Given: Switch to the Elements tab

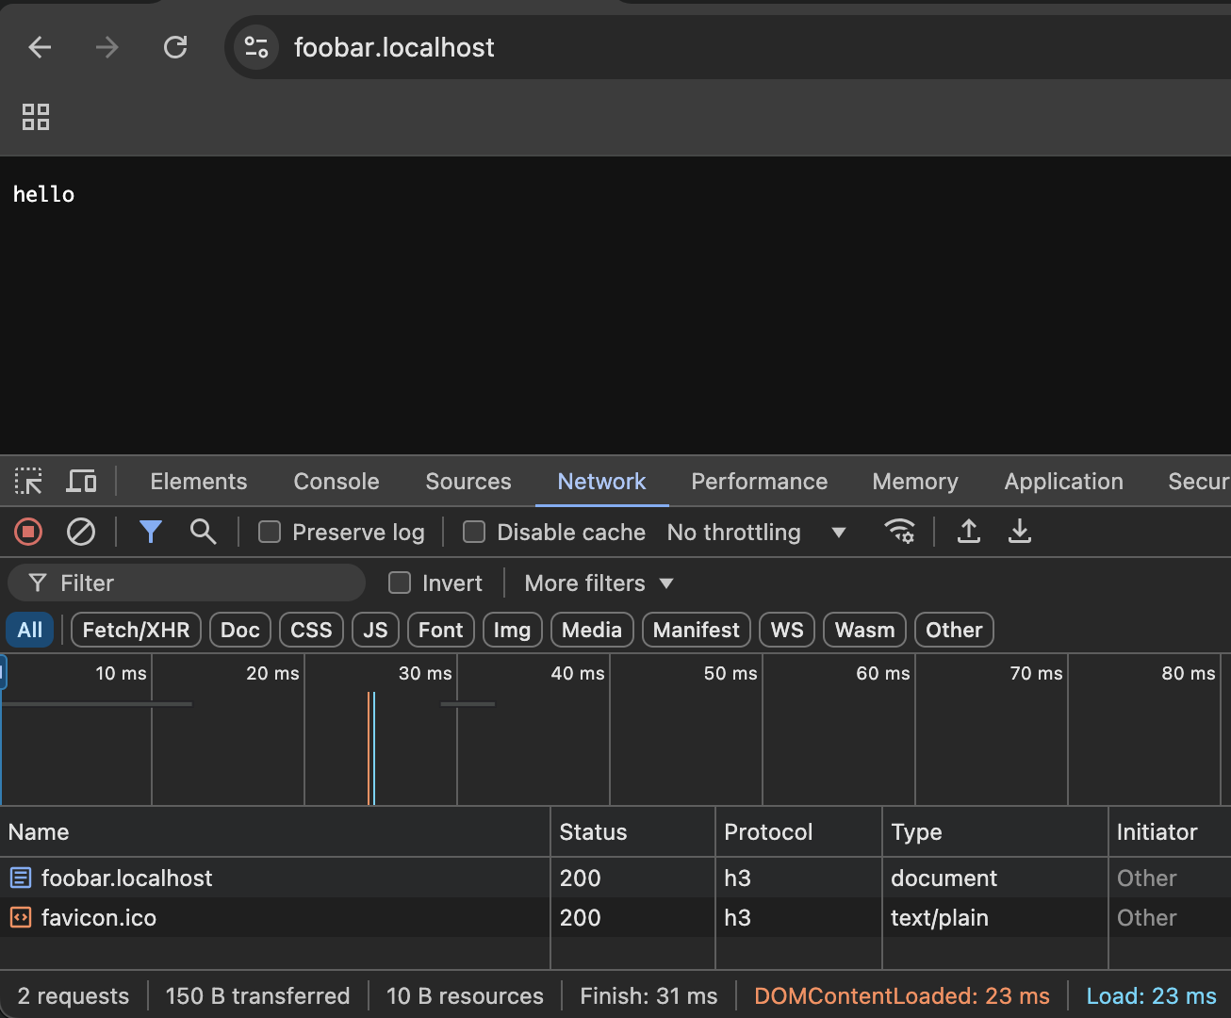Looking at the screenshot, I should click(199, 482).
